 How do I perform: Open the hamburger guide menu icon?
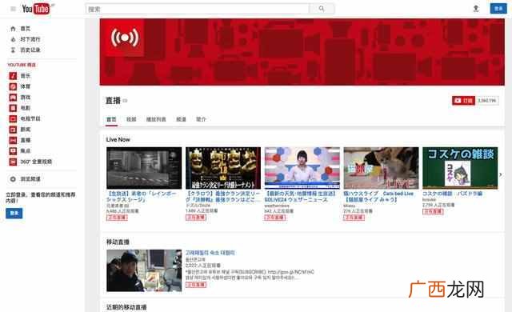point(13,9)
